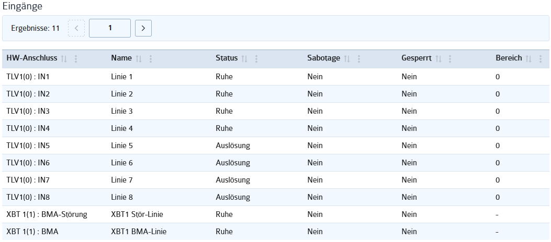Click the HW-Anschluss column header

click(31, 58)
